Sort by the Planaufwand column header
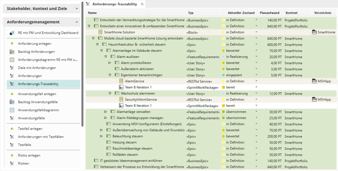This screenshot has width=338, height=171. point(269,13)
